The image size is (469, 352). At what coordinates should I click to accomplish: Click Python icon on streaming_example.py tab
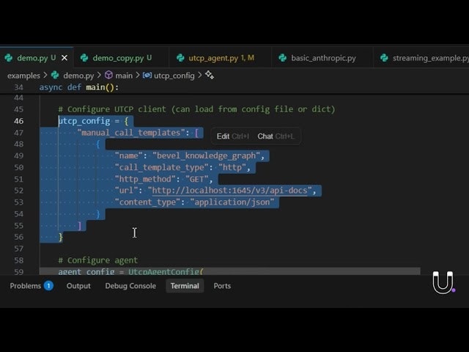point(384,58)
